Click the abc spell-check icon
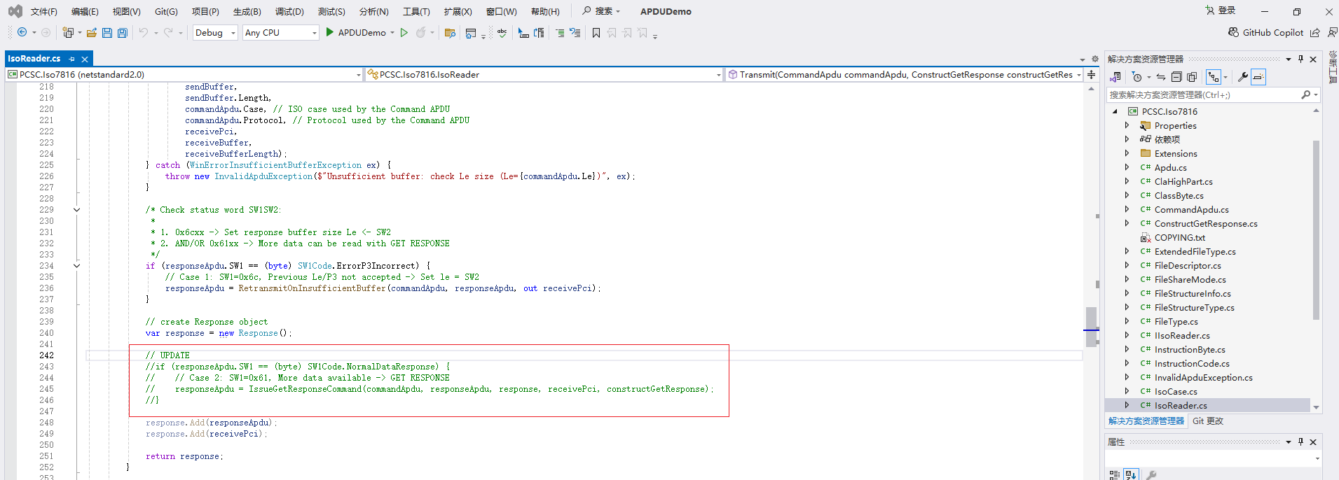This screenshot has height=480, width=1339. [502, 33]
